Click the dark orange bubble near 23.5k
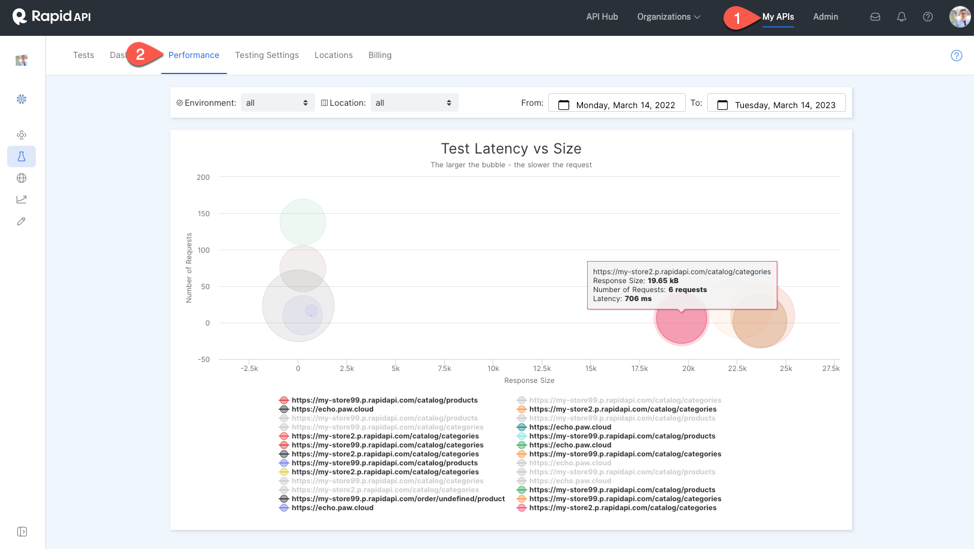This screenshot has height=549, width=974. 760,321
